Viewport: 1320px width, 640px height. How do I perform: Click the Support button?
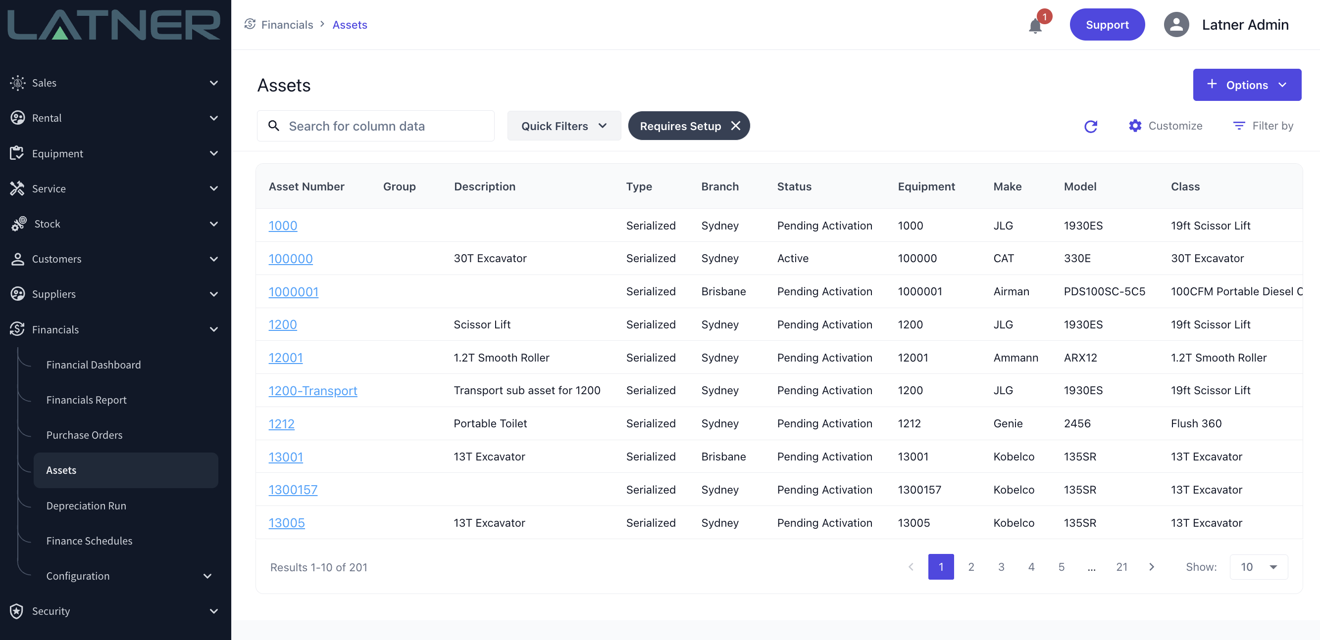pos(1107,25)
